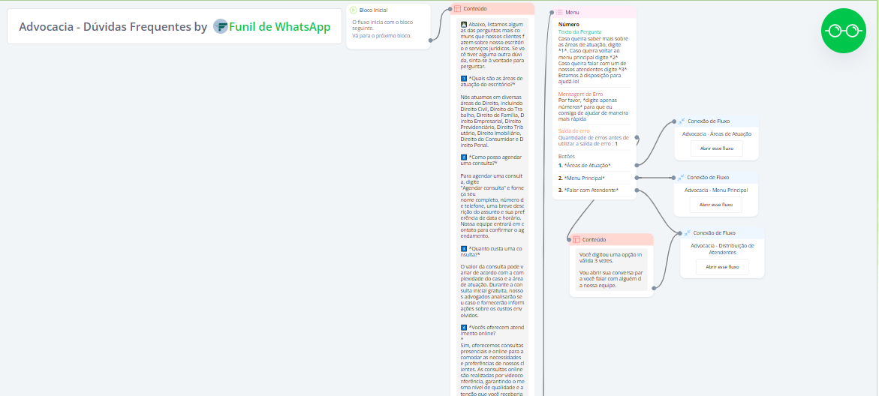Click the green glasses preview button
Viewport: 879px width, 396px height.
coord(843,31)
